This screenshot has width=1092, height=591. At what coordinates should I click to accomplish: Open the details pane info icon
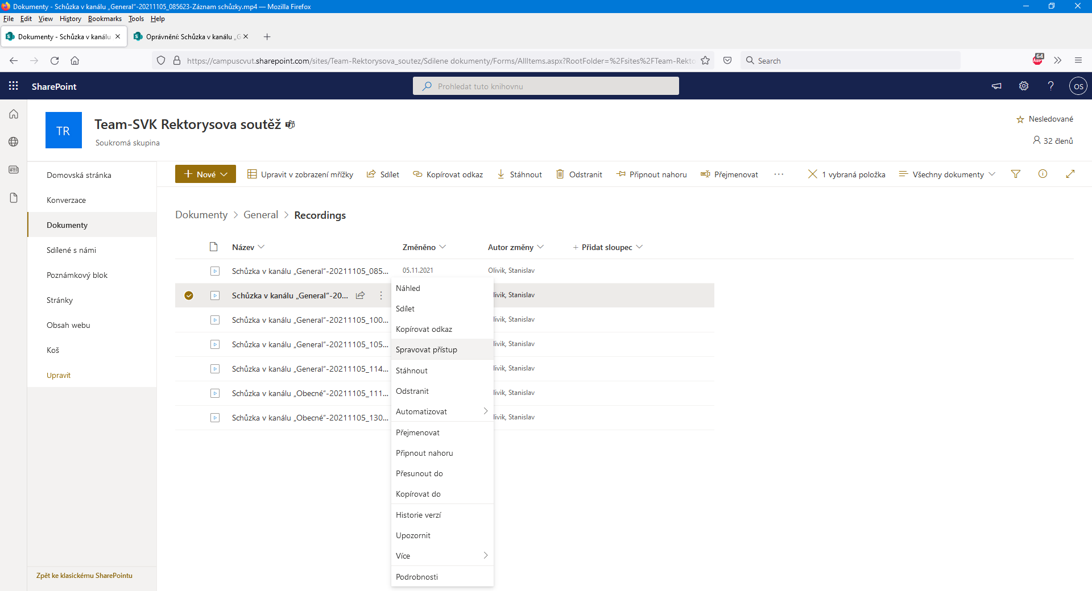tap(1043, 174)
